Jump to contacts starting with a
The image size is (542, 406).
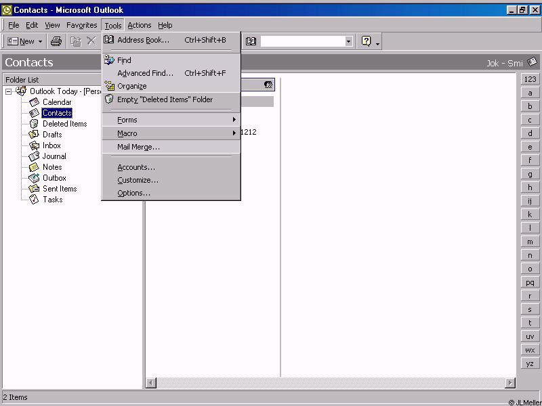[x=530, y=93]
